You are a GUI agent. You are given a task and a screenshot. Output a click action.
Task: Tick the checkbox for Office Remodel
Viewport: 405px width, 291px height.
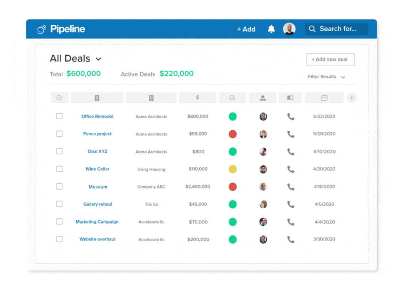pyautogui.click(x=59, y=116)
